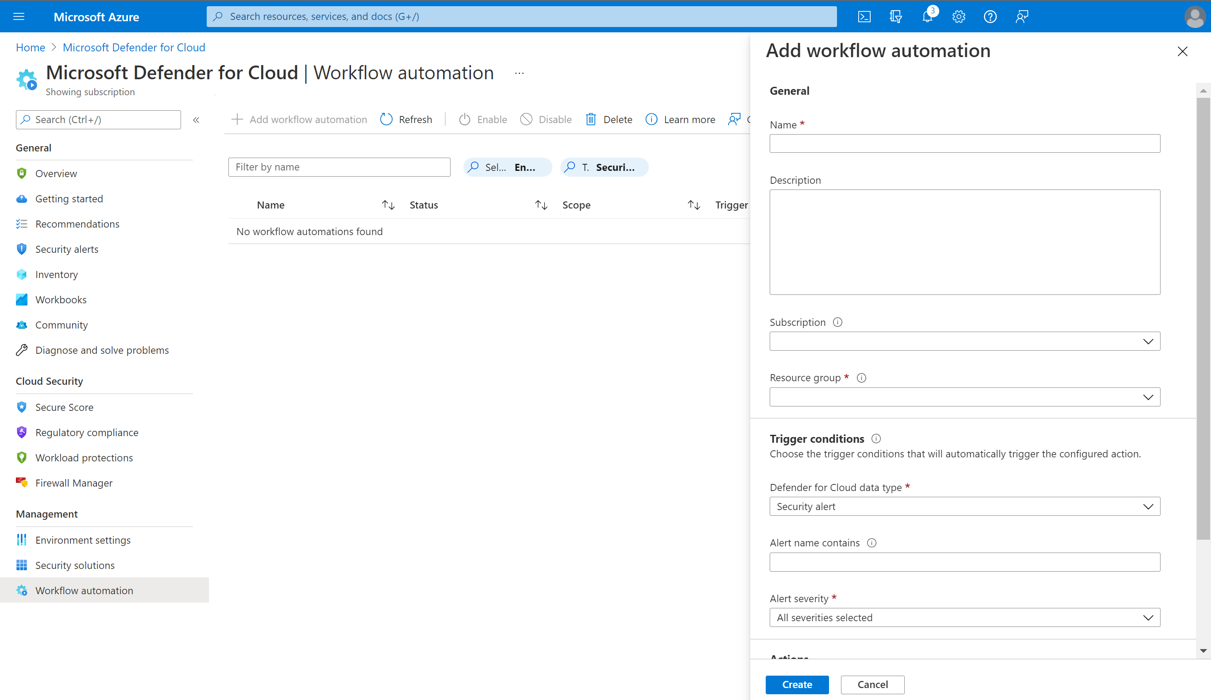Open the Security trigger type filter pill
This screenshot has height=700, width=1211.
coord(604,167)
